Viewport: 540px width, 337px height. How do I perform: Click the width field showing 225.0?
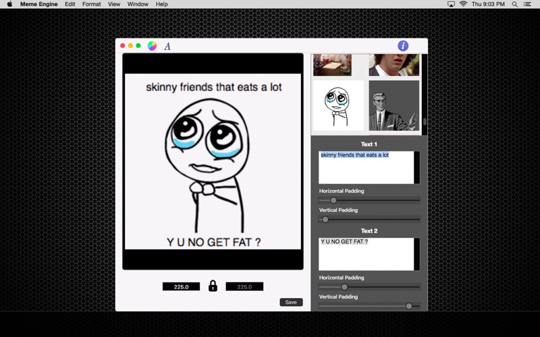pyautogui.click(x=181, y=286)
